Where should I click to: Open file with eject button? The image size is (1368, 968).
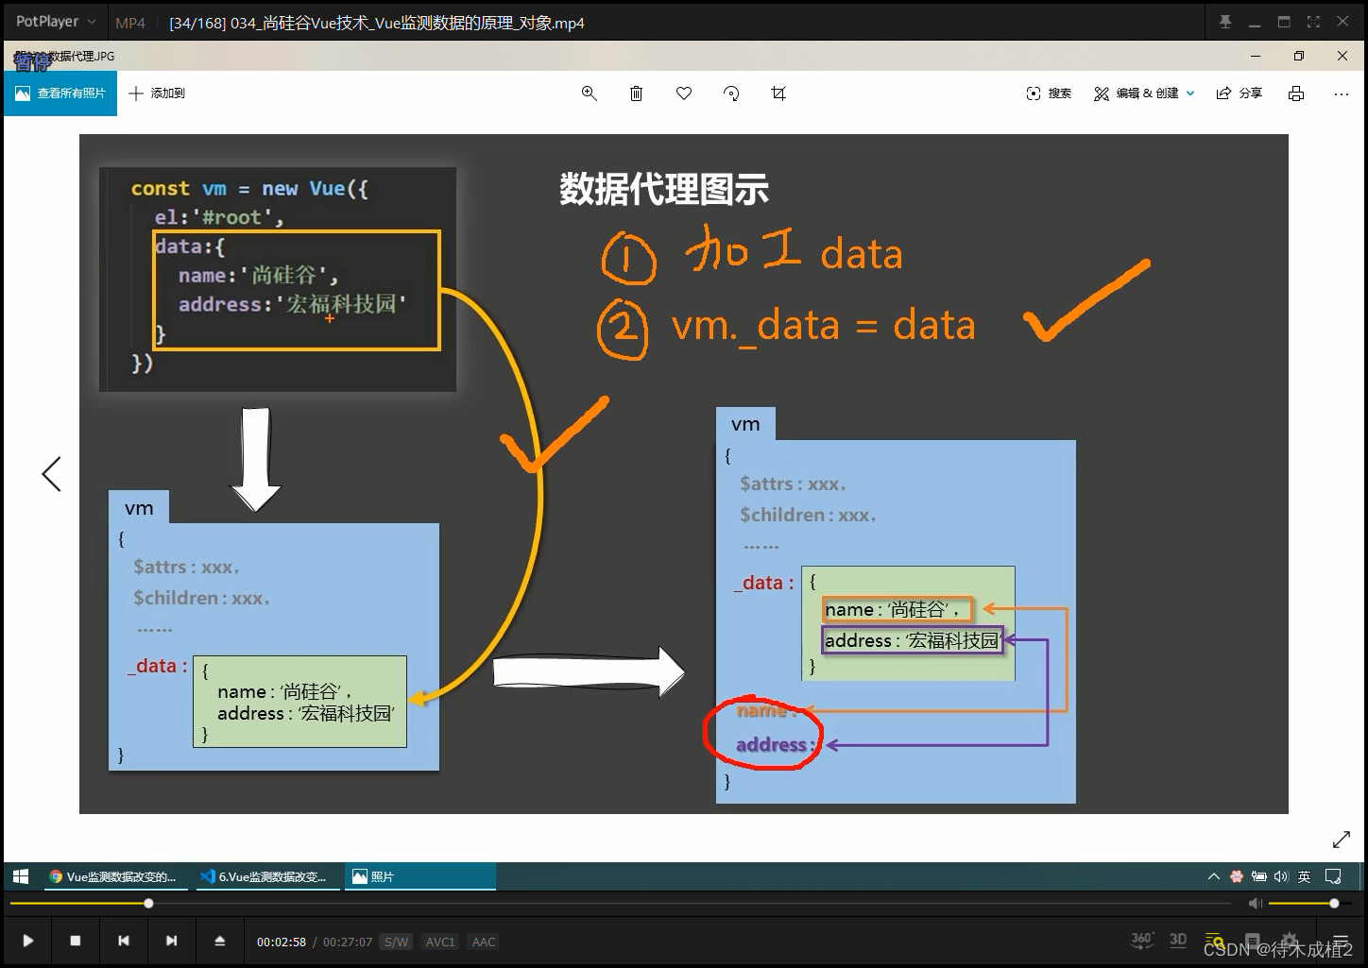tap(219, 941)
